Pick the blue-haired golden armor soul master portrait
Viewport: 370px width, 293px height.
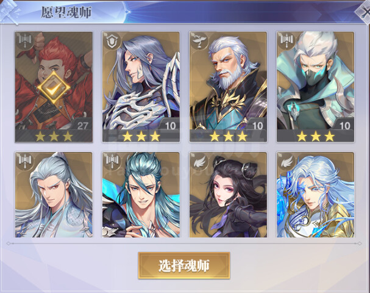315,195
